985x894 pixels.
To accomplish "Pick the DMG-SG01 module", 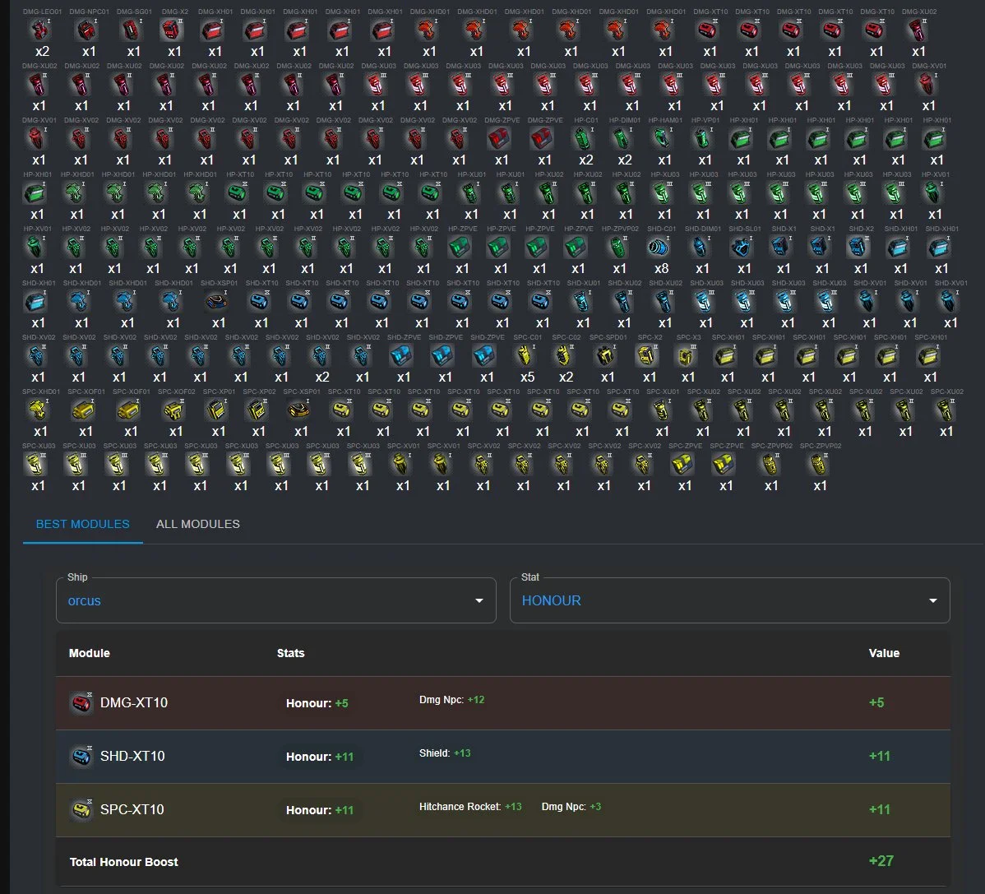I will [x=133, y=30].
